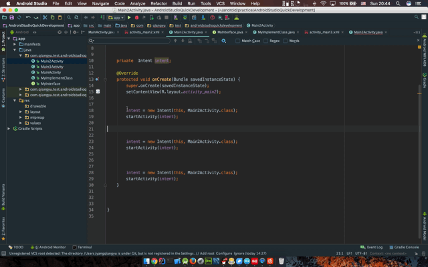Expand the manifests folder in project tree
The image size is (428, 267).
pos(15,44)
